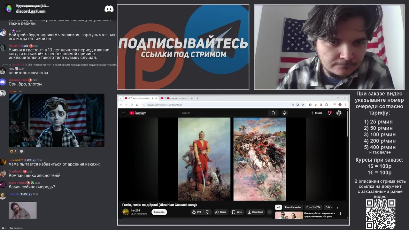This screenshot has width=409, height=230.
Task: Subscribe to the 1nn234 channel
Action: click(159, 212)
